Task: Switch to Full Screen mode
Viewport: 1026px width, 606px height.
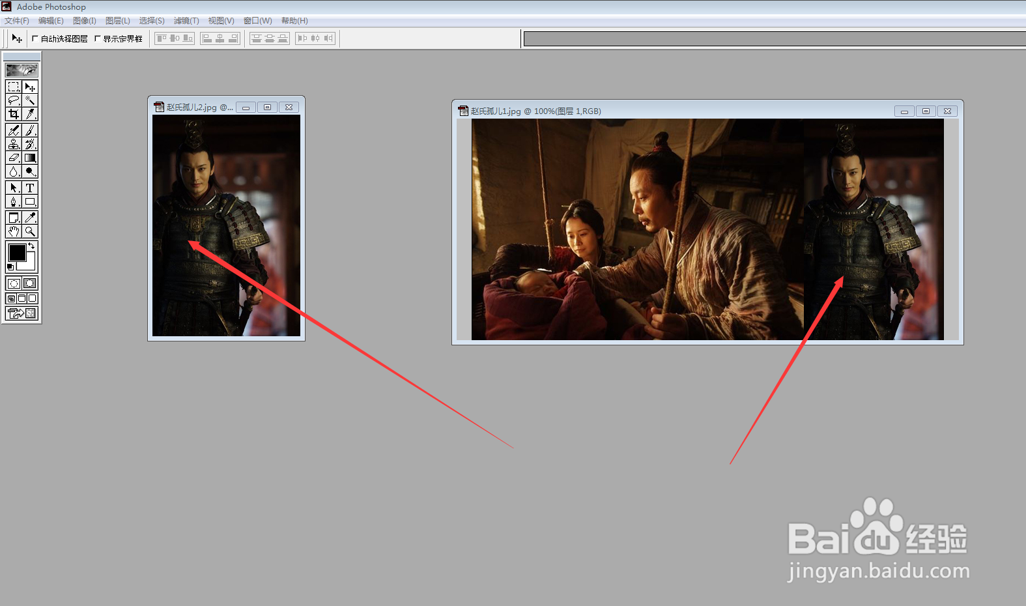Action: coord(32,298)
